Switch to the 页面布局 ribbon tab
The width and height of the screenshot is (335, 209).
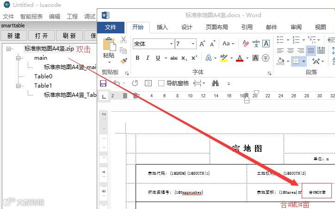(217, 27)
